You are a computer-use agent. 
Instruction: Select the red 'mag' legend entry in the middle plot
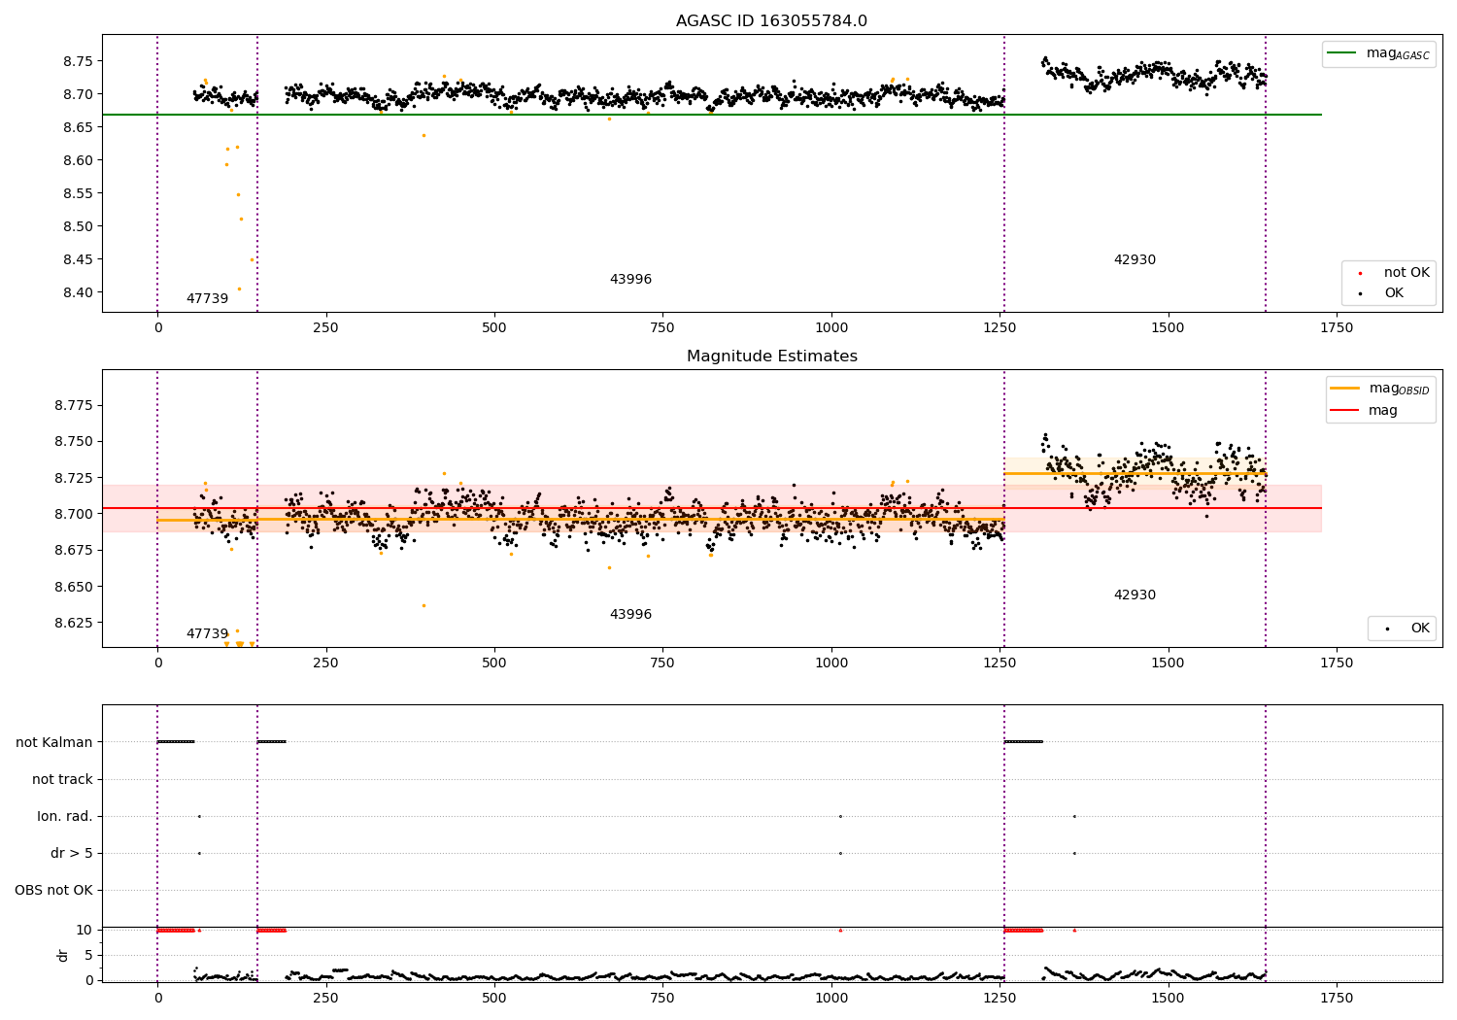tap(1365, 410)
